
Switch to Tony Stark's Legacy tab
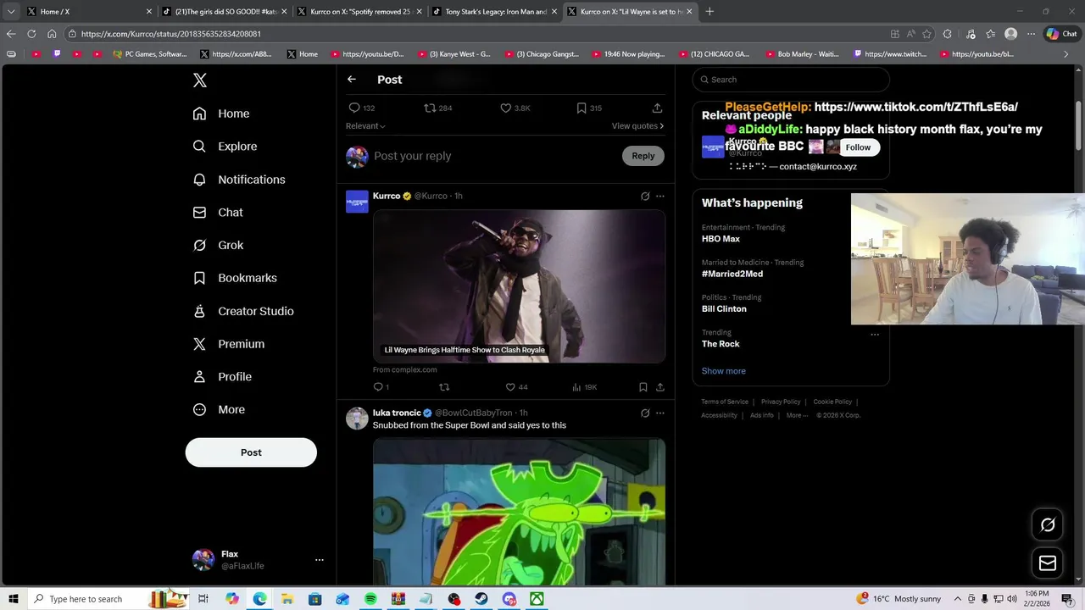[x=493, y=11]
